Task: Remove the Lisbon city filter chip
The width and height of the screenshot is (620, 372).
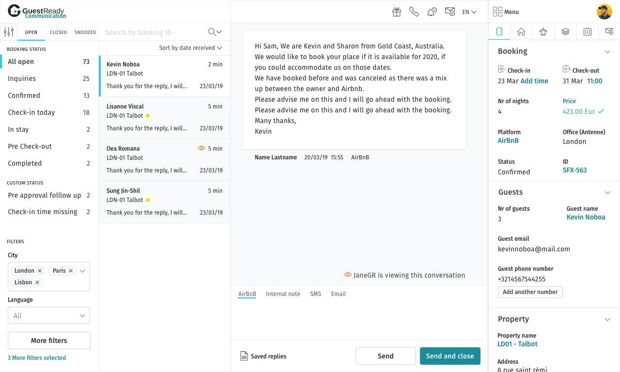Action: [x=37, y=282]
